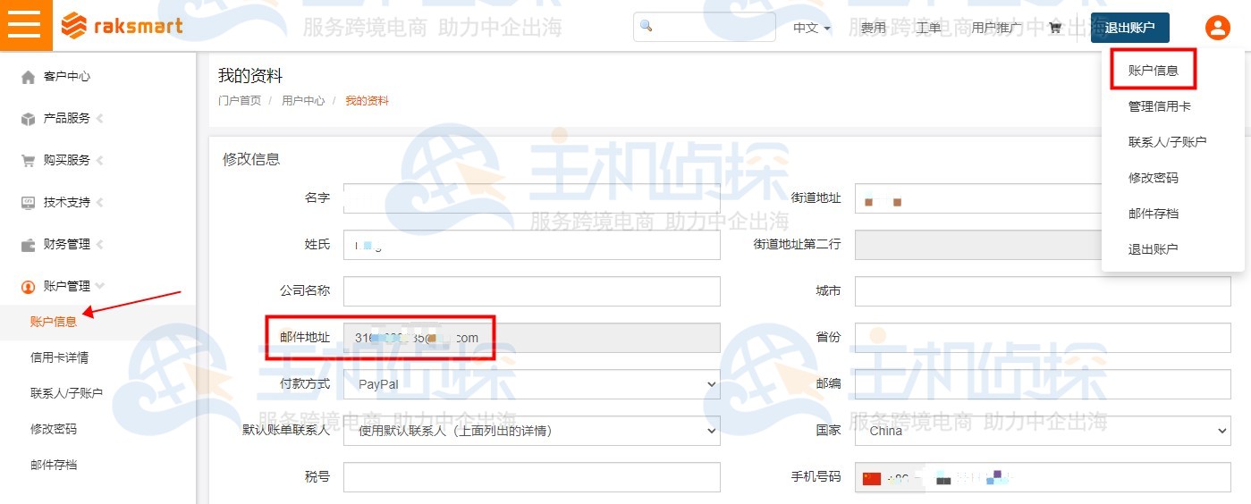The width and height of the screenshot is (1251, 504).
Task: Select 账户信息 in the sidebar
Action: [x=54, y=322]
